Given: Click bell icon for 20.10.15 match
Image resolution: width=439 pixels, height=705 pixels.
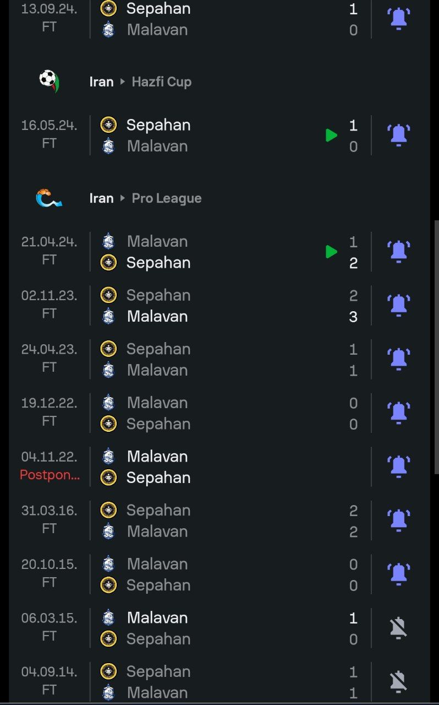Looking at the screenshot, I should [398, 574].
